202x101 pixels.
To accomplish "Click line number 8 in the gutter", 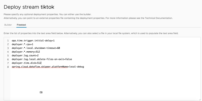I will click(x=8, y=67).
